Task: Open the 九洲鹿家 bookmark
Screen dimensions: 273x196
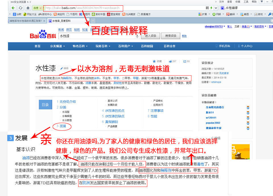Action: [x=129, y=14]
